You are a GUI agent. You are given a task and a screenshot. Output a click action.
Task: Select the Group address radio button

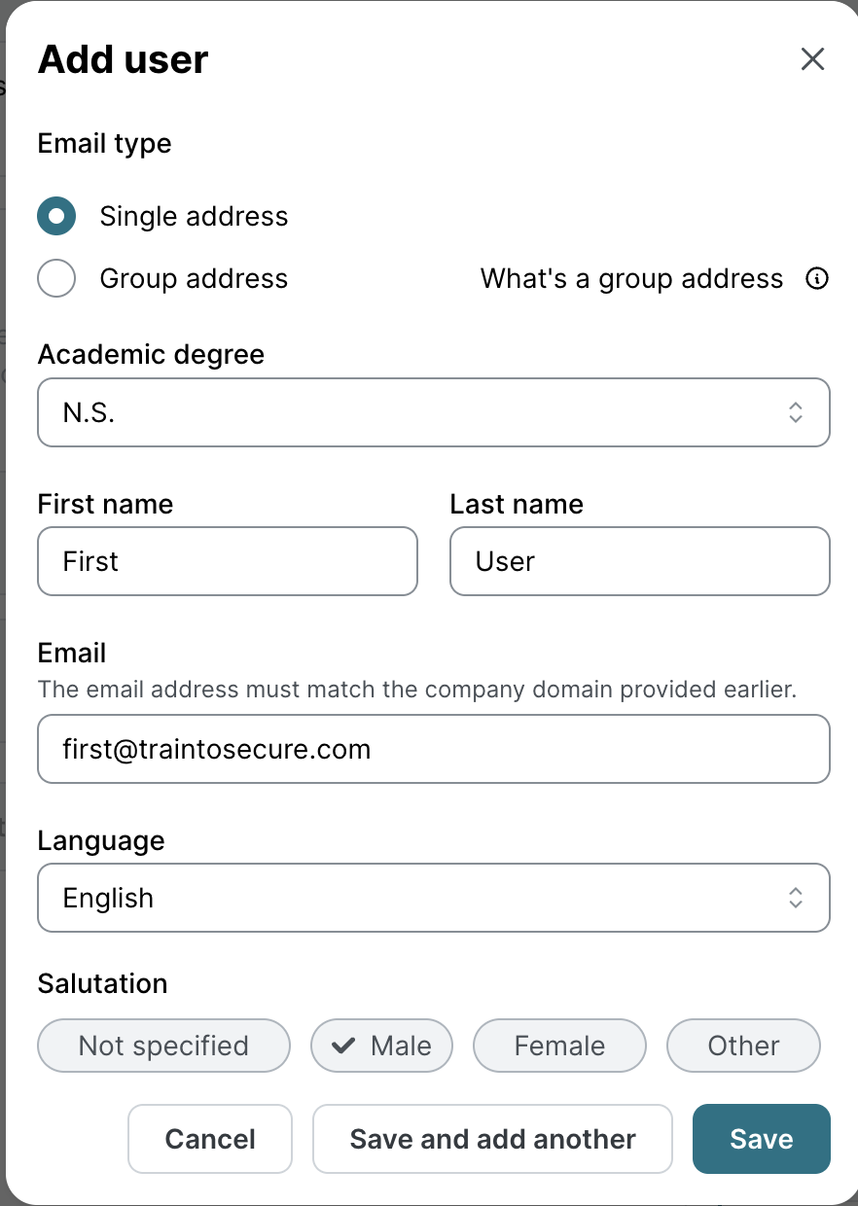56,279
